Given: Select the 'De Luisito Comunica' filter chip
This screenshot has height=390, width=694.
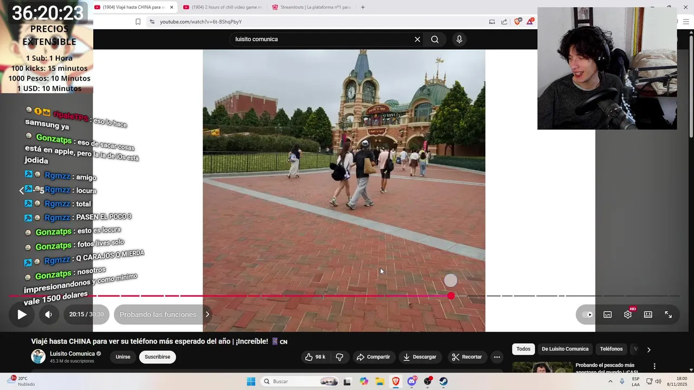Looking at the screenshot, I should coord(565,349).
